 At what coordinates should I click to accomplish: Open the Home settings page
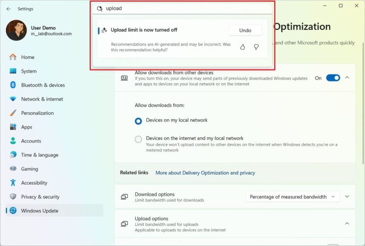54,57
